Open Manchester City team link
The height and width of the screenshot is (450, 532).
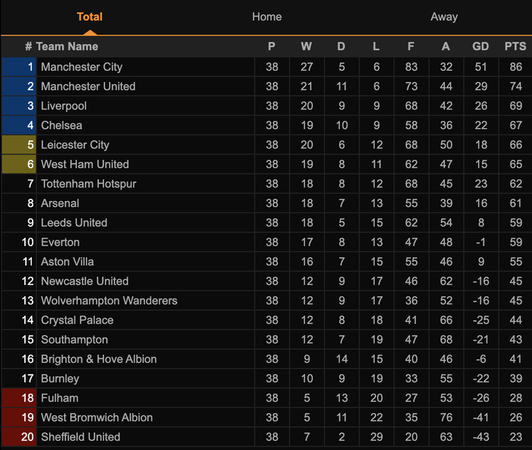tap(81, 67)
